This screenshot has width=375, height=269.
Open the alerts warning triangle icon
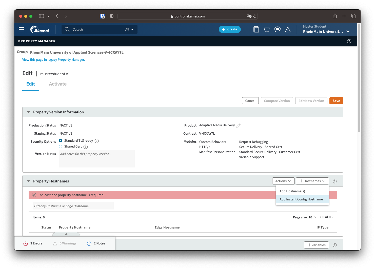(288, 29)
